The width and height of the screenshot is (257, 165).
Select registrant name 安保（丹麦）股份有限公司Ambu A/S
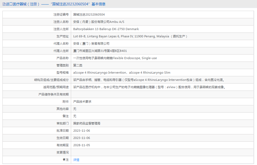99,22
